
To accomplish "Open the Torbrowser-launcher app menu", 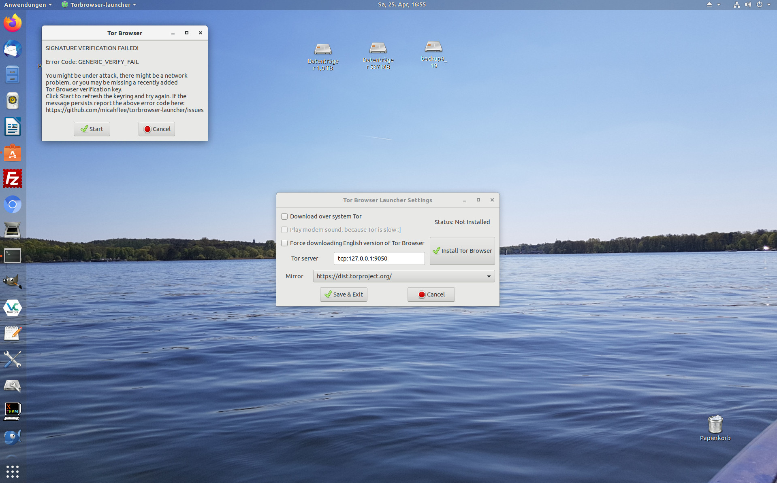I will pos(99,4).
